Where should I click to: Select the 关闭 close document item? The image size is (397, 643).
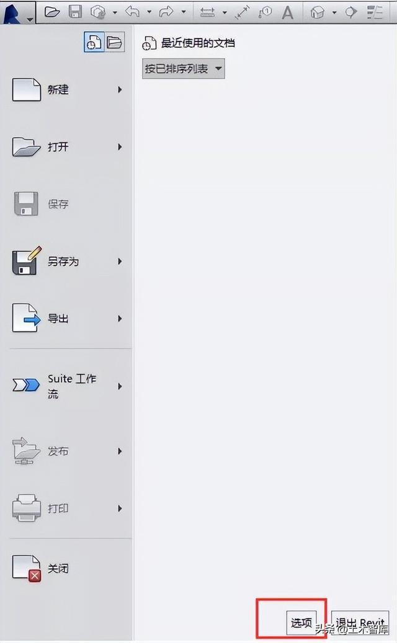coord(68,569)
